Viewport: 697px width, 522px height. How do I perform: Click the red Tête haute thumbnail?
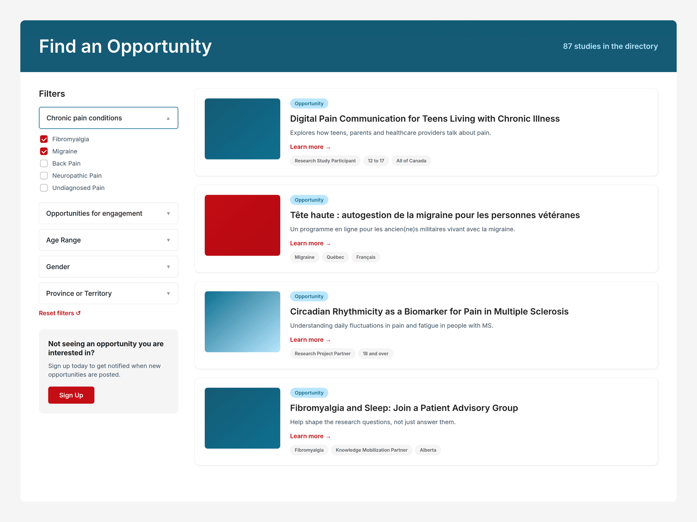point(242,225)
